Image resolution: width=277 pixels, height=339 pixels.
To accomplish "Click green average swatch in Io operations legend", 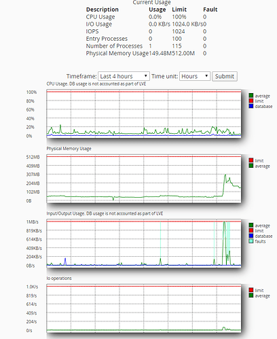I will tap(251, 296).
